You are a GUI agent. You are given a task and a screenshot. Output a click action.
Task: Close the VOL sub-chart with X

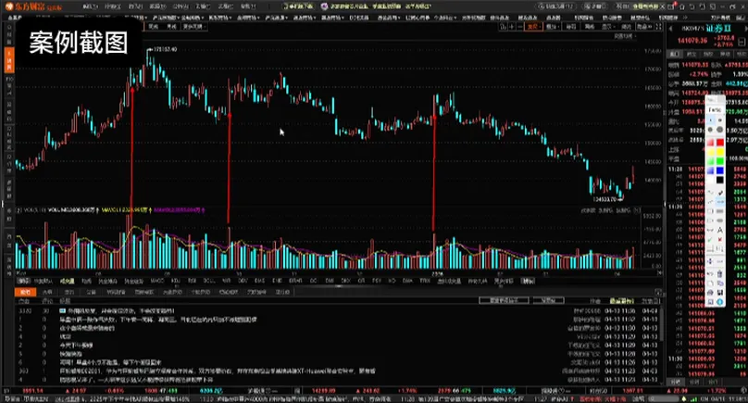tap(637, 210)
